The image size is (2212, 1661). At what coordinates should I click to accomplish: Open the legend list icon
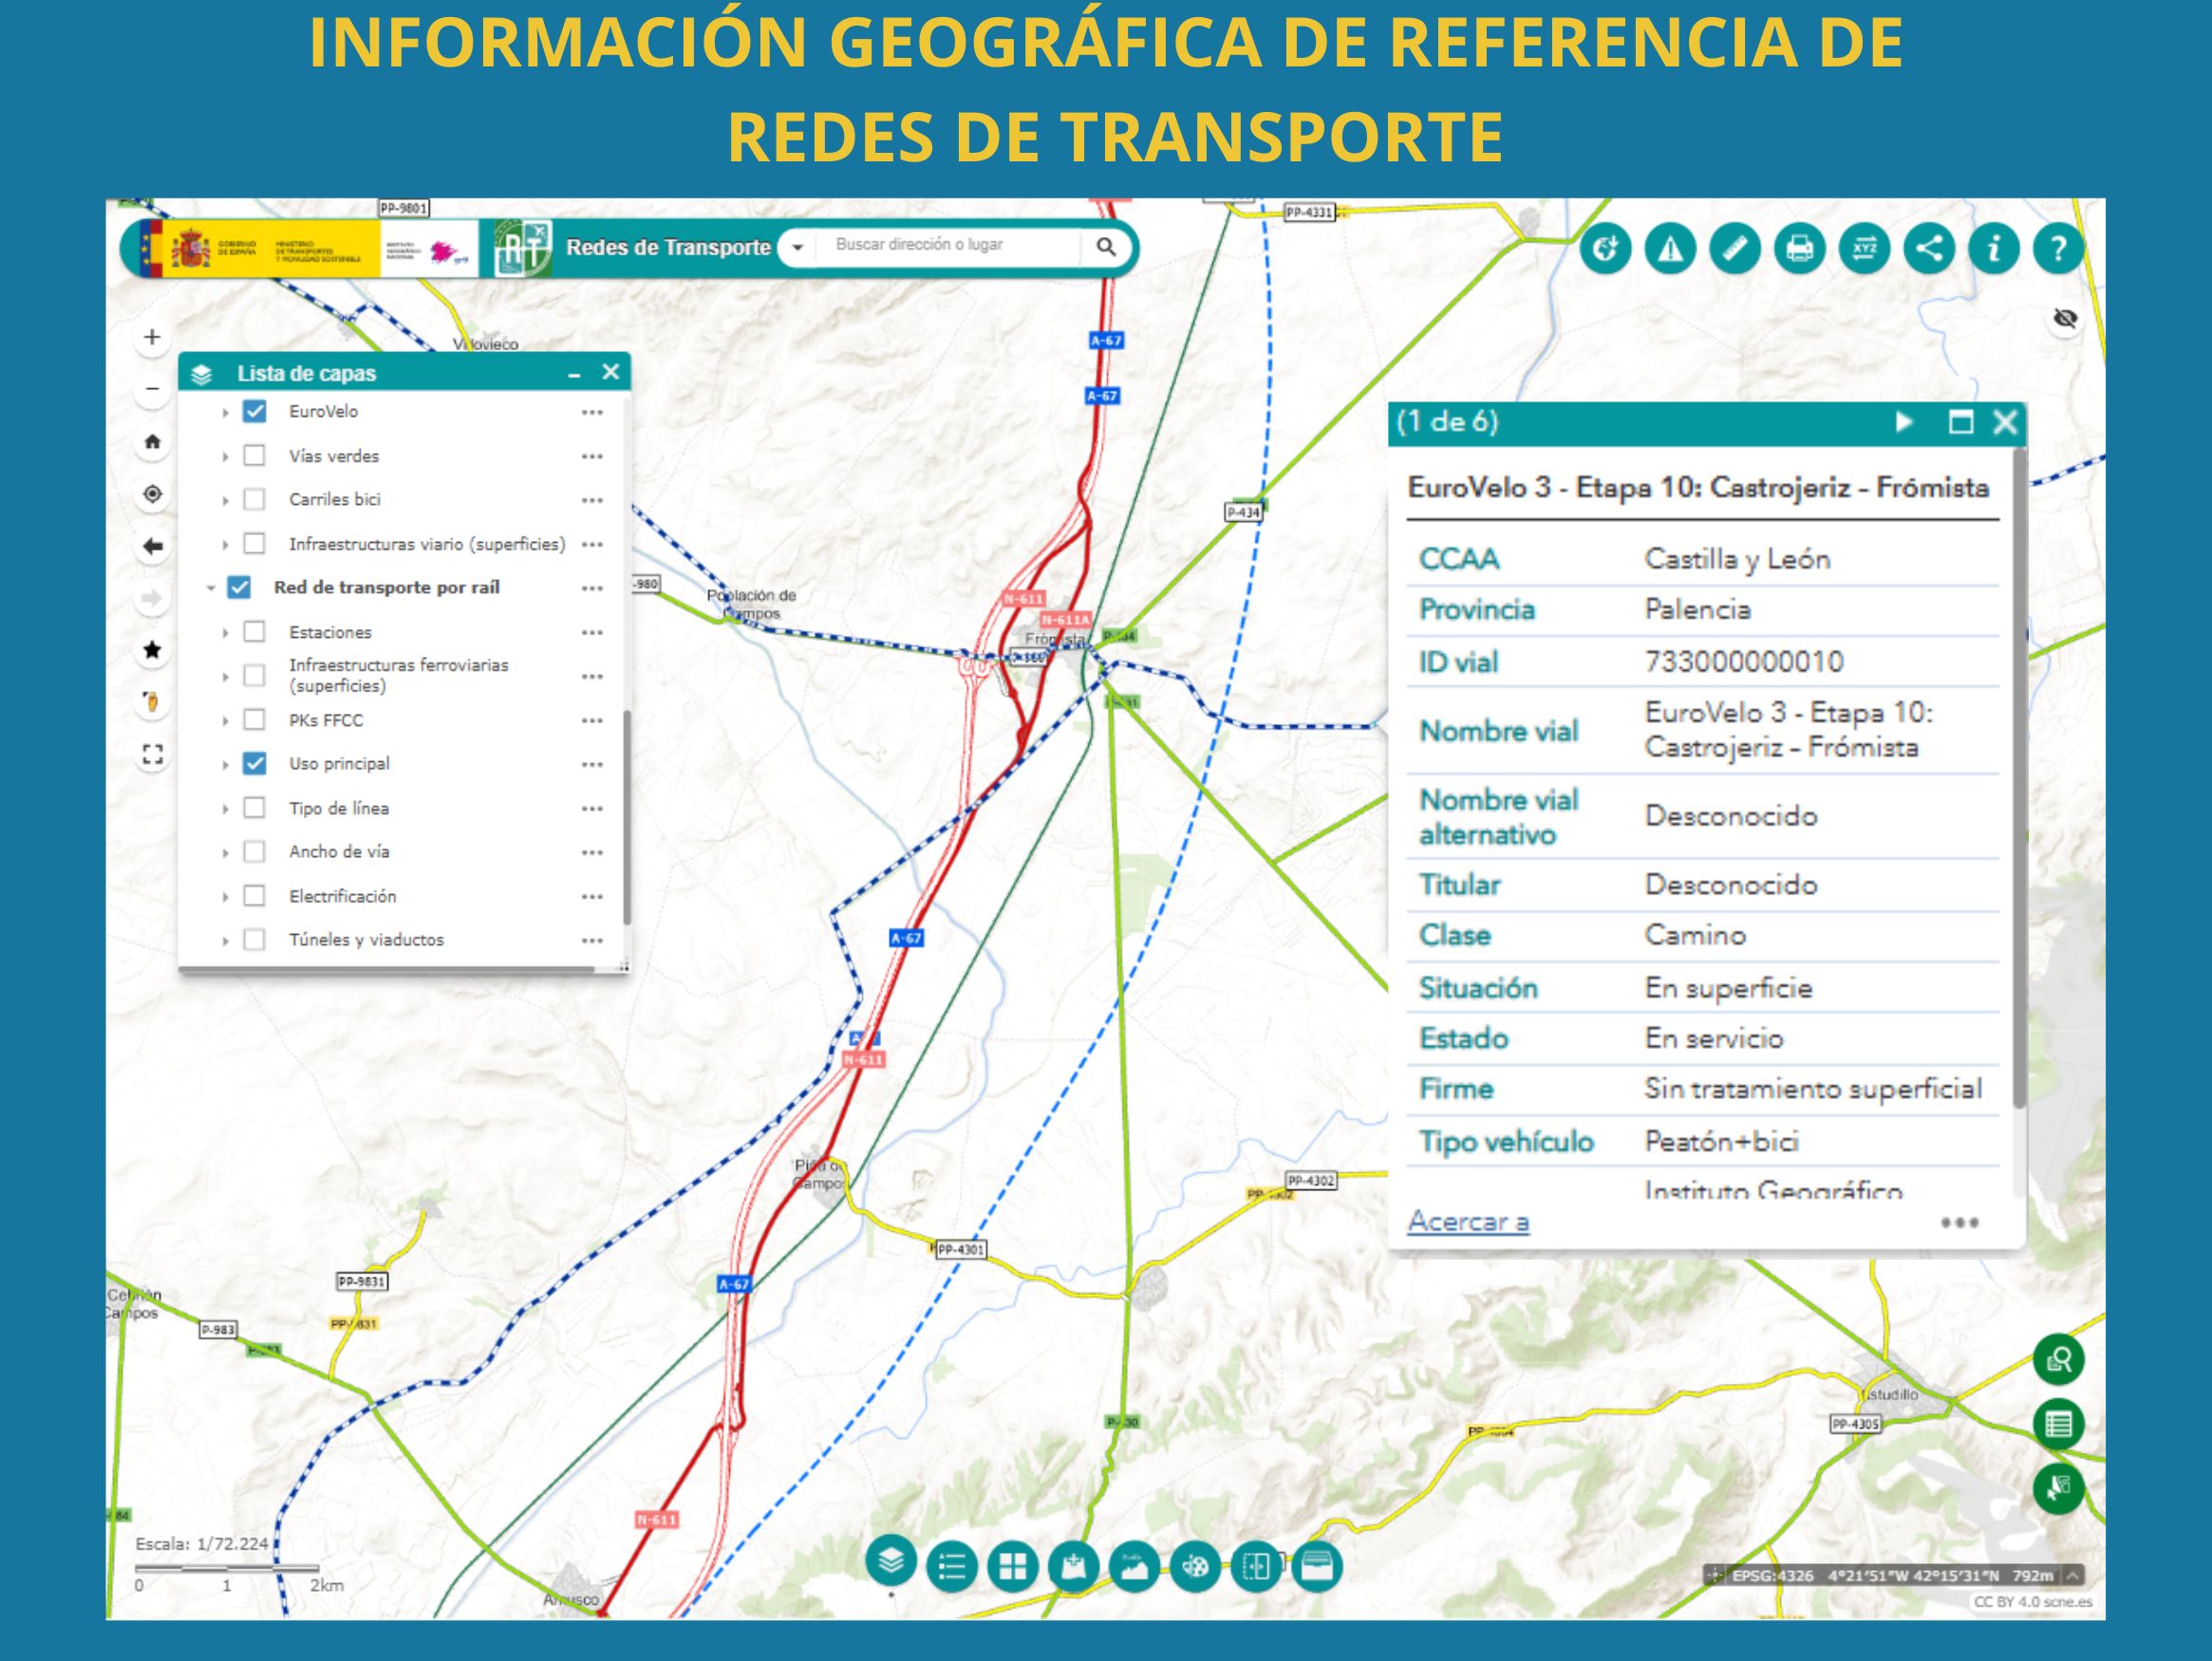pyautogui.click(x=951, y=1566)
